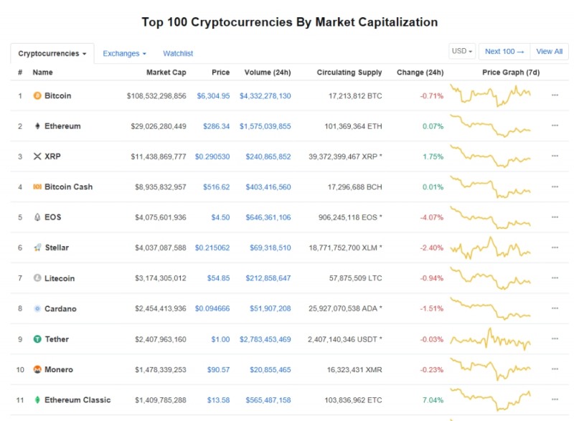Click the View All button
574x421 pixels.
point(549,52)
